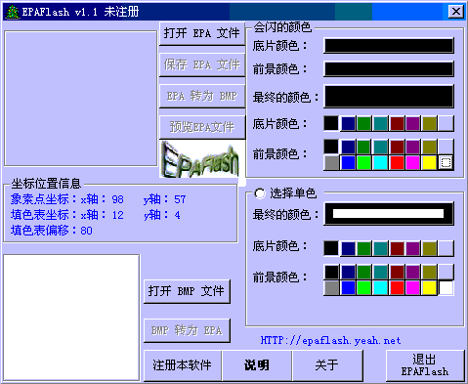Pick dark green in 会闪的颜色 底片颜色 swatch row
Viewport: 468px width, 384px height.
(364, 123)
